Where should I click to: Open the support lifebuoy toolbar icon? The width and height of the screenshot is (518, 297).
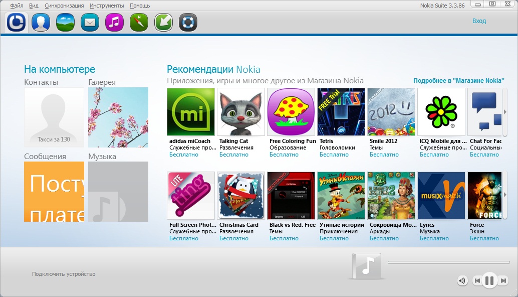[188, 22]
